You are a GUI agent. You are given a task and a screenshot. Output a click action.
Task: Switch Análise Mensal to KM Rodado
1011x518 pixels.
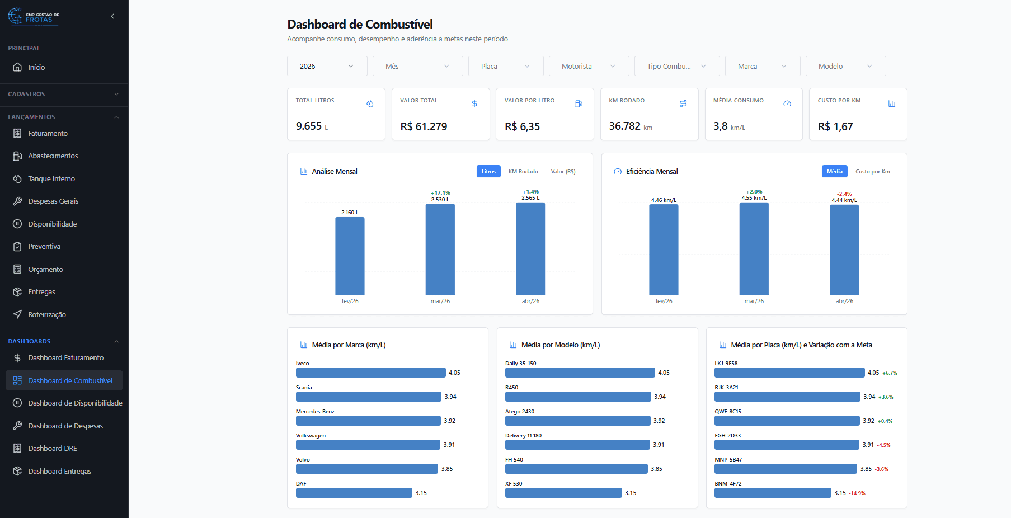click(x=523, y=171)
